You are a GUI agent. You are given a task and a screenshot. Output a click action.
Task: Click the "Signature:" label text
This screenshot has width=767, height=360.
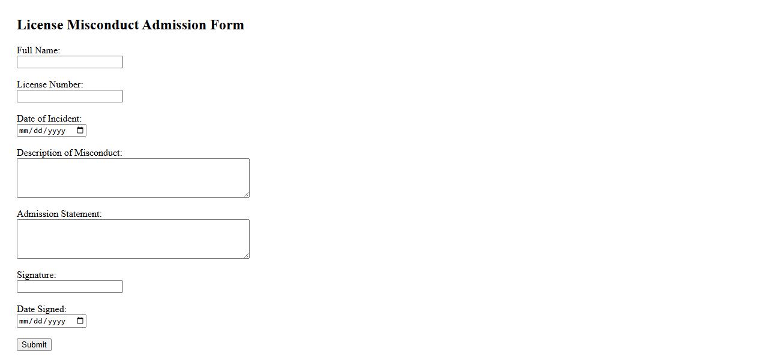point(36,275)
